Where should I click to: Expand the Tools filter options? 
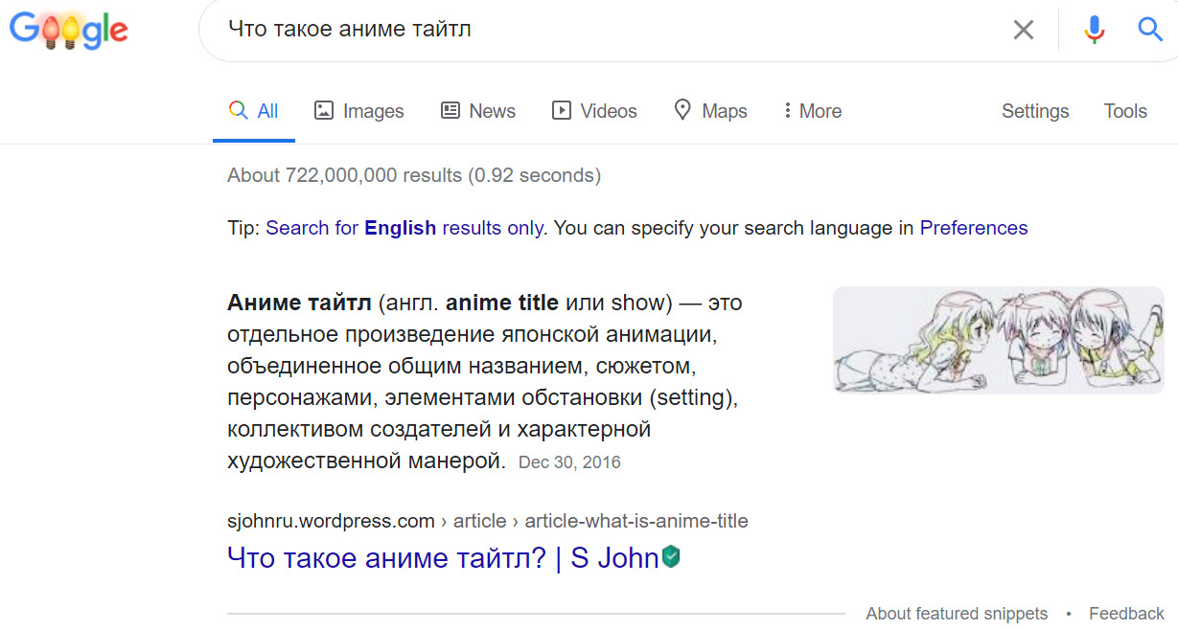pyautogui.click(x=1124, y=111)
